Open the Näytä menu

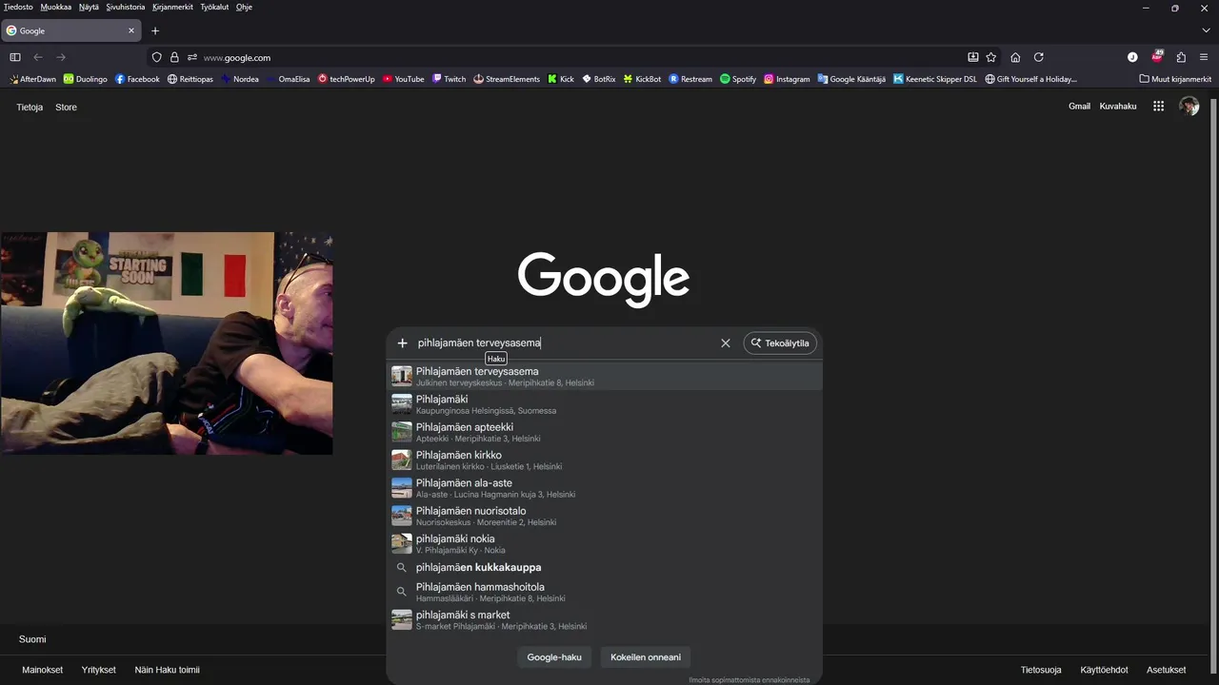click(x=89, y=7)
